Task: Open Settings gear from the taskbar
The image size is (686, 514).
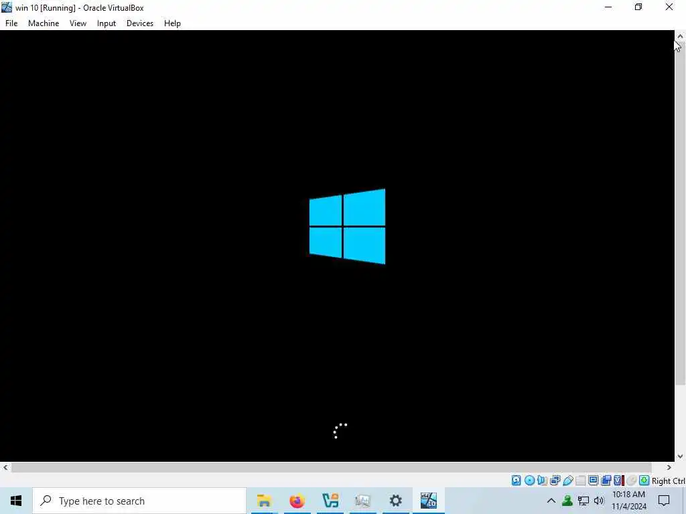Action: [395, 501]
